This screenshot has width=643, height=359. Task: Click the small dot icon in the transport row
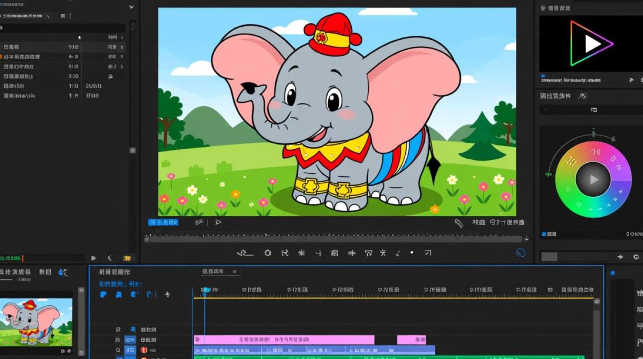pyautogui.click(x=411, y=252)
